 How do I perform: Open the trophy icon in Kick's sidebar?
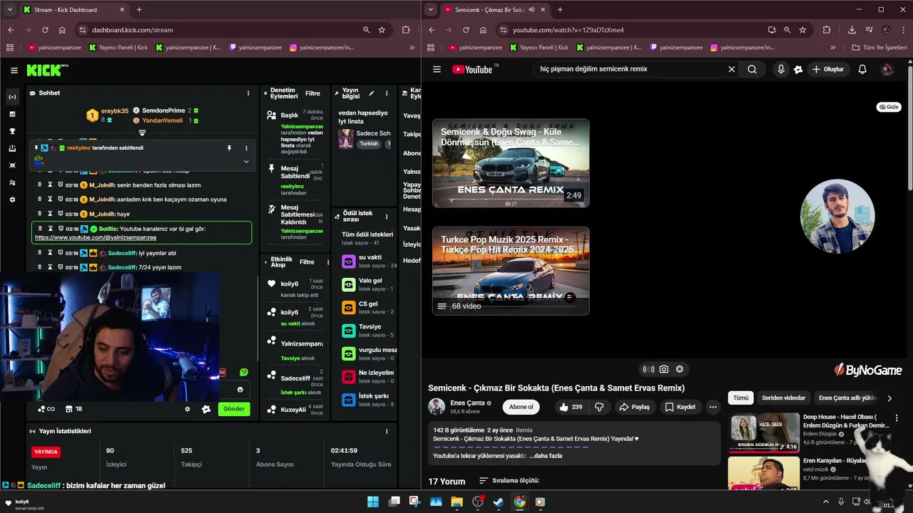[x=12, y=131]
